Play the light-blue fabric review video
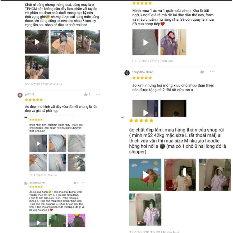 (x=38, y=143)
